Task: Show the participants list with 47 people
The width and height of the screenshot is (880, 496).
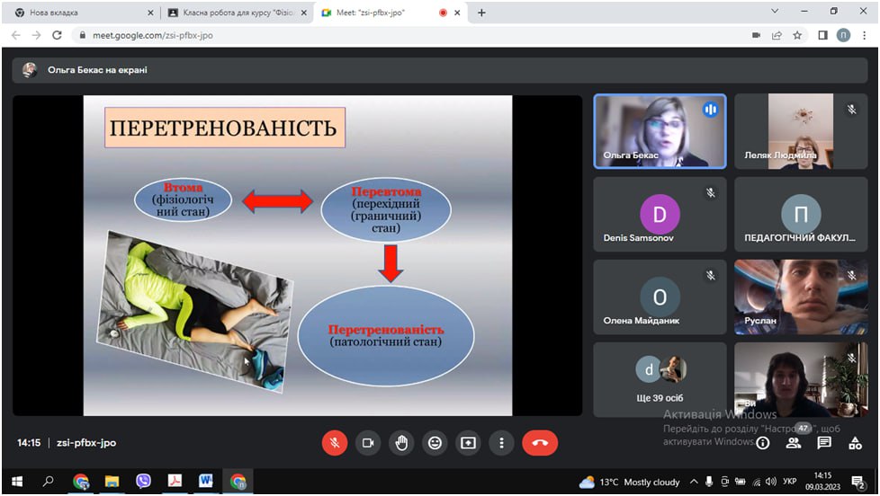Action: 794,443
